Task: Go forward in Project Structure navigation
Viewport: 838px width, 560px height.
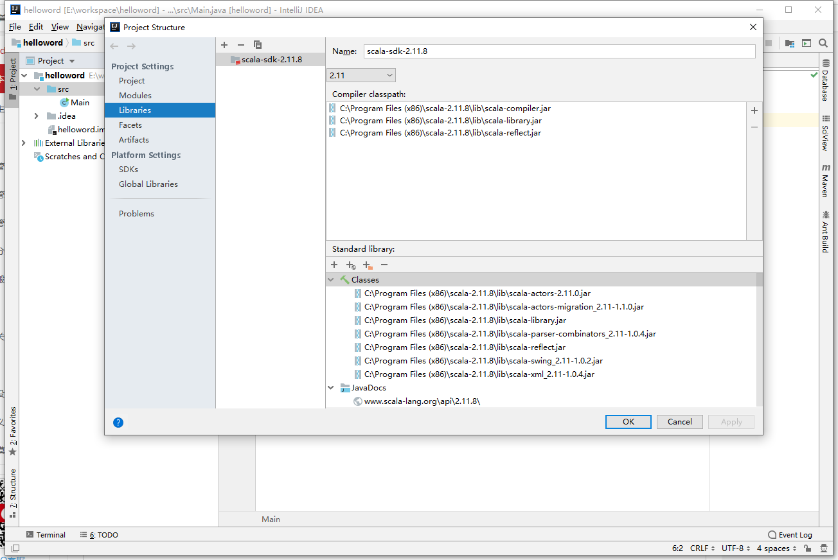Action: [x=131, y=46]
